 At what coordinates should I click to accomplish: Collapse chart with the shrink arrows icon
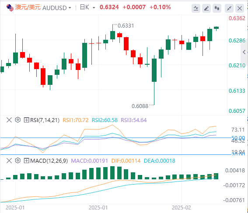pos(229,8)
